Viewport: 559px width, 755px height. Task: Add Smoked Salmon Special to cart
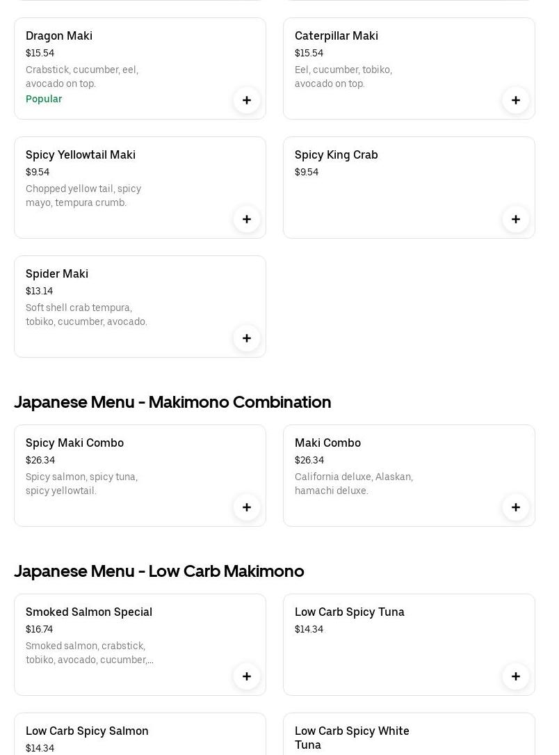(247, 676)
